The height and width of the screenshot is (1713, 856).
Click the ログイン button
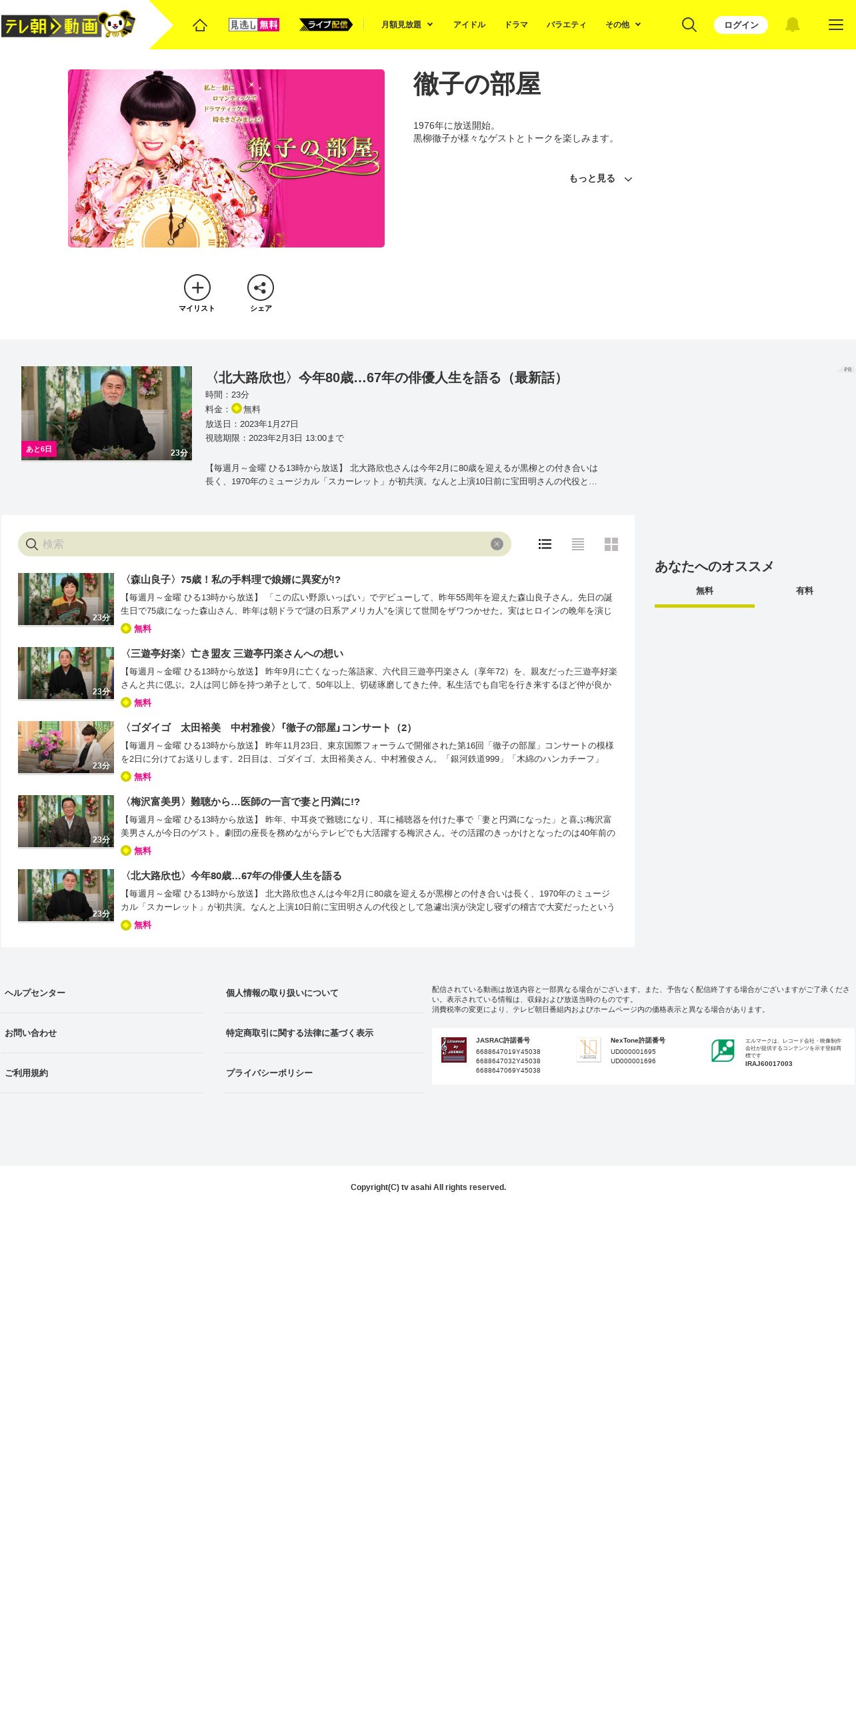741,25
